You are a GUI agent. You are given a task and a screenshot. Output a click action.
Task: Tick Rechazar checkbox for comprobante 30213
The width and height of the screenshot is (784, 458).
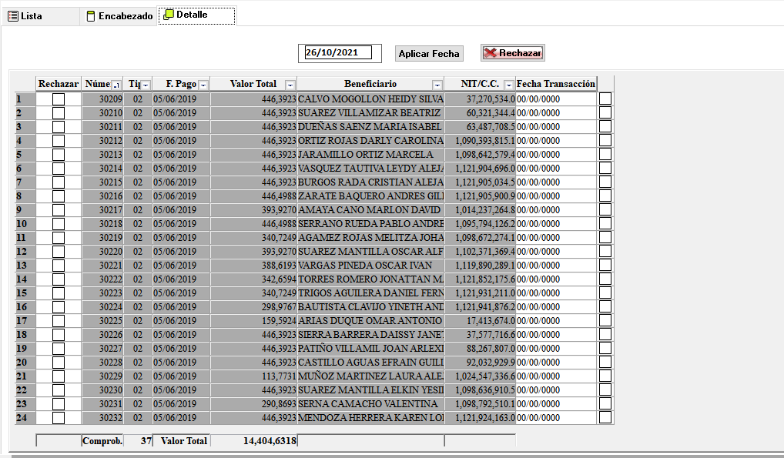(59, 155)
